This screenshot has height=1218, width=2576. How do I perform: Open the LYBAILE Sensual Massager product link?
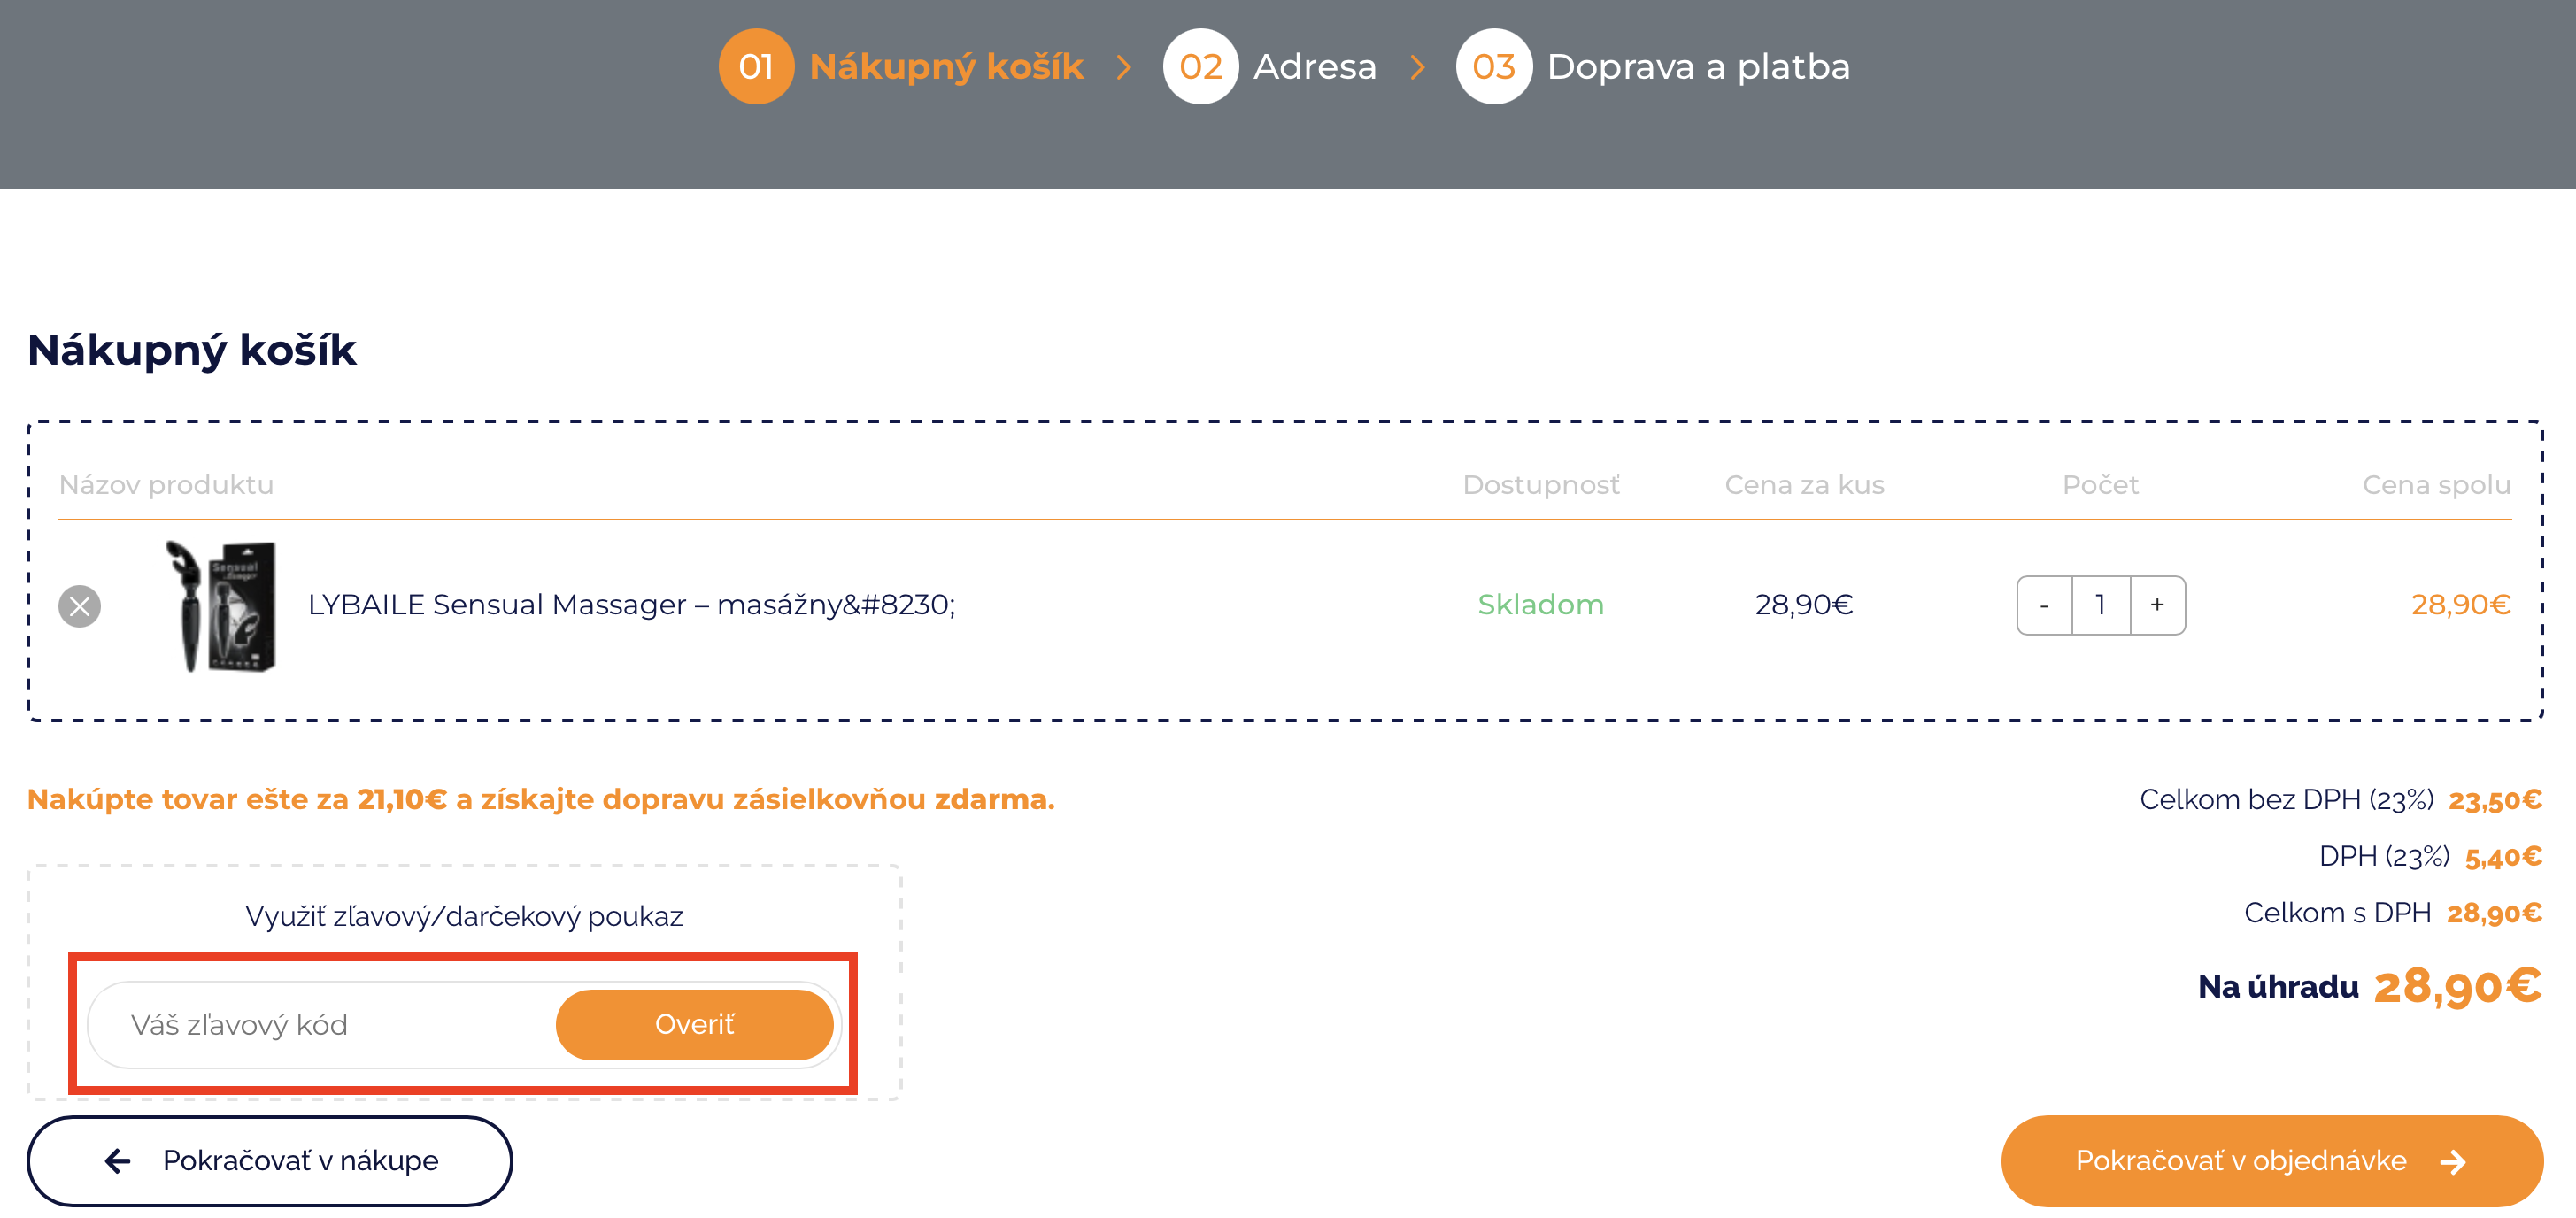tap(631, 605)
